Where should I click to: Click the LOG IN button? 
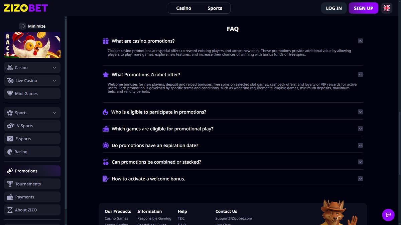pos(334,8)
